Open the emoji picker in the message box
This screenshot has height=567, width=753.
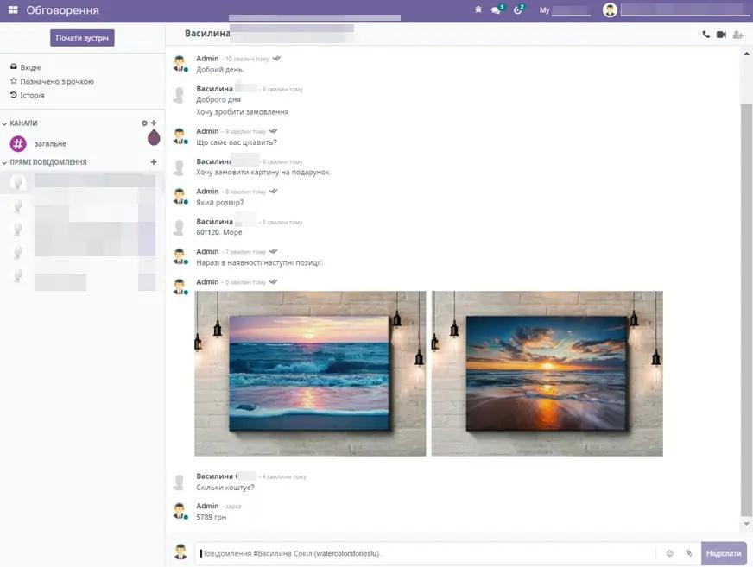pos(670,553)
